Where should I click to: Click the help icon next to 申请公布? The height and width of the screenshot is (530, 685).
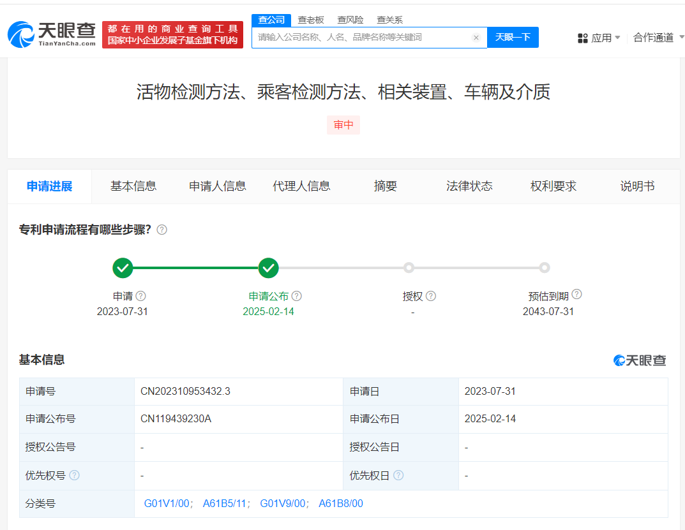click(296, 296)
